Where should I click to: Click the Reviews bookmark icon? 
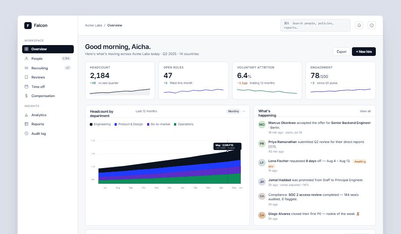pyautogui.click(x=26, y=77)
